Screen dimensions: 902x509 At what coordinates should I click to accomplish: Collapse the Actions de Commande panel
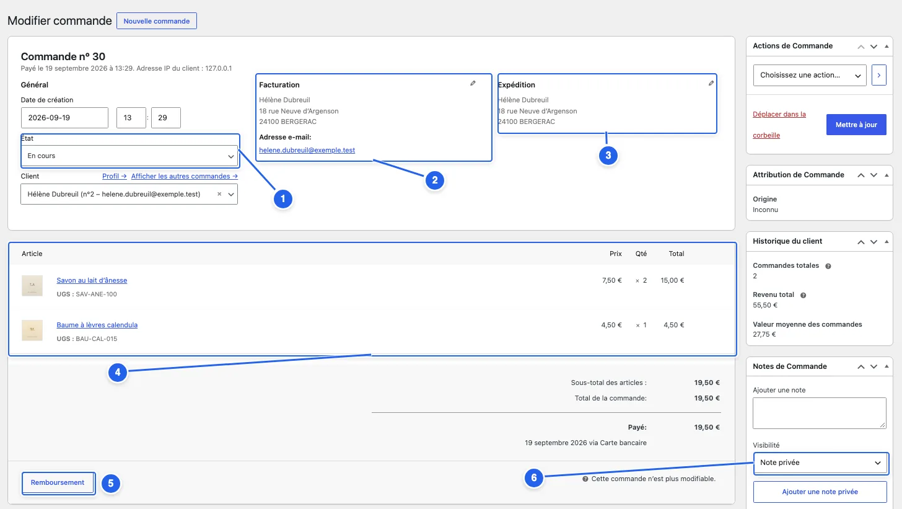click(x=887, y=46)
